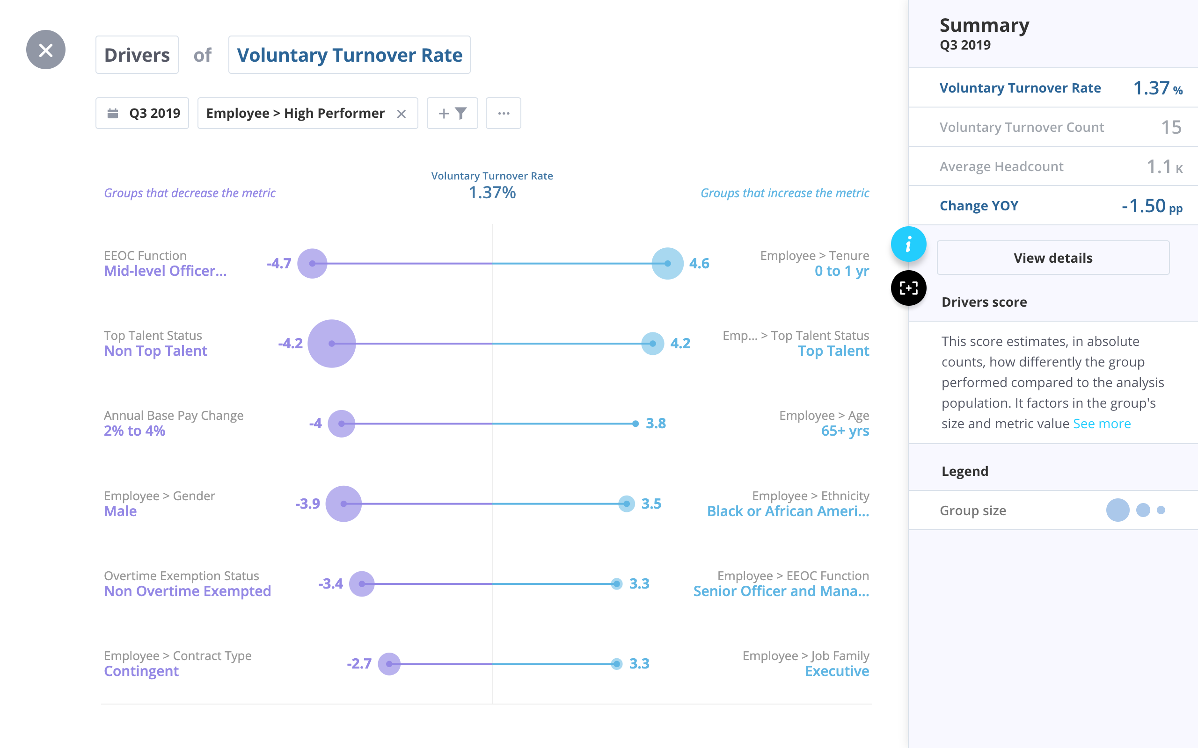
Task: Click the 65+ yrs label
Action: [x=845, y=431]
